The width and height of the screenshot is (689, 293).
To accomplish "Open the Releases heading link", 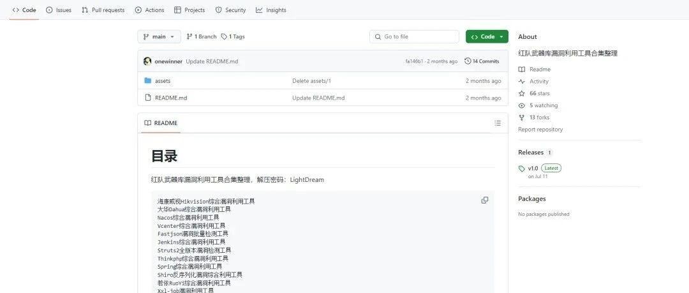I will (531, 152).
